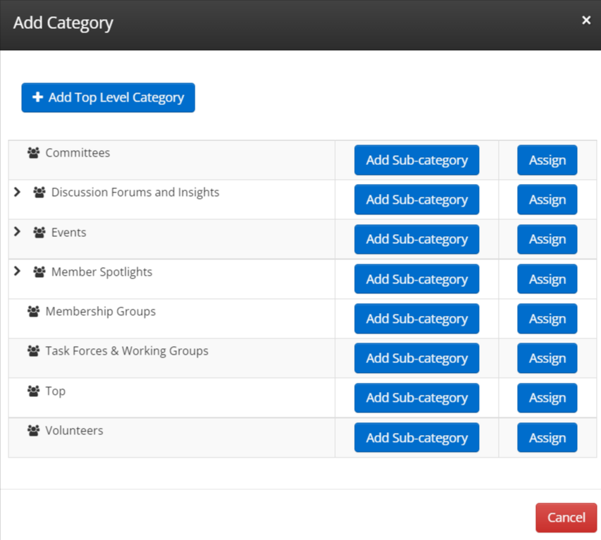Add Sub-category to Discussion Forums and Insights
This screenshot has width=601, height=540.
click(417, 200)
